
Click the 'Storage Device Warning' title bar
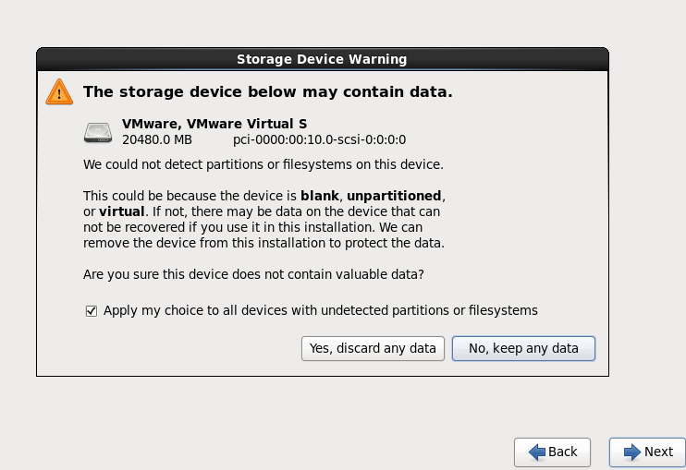click(x=323, y=59)
